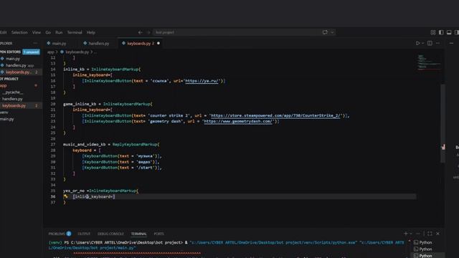Click the editor vertical scrollbar
Screen dimensions: 459x258
pyautogui.click(x=443, y=123)
